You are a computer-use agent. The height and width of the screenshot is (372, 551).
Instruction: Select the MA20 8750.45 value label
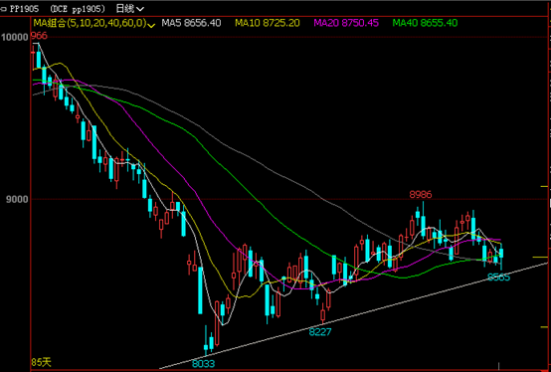click(x=346, y=23)
